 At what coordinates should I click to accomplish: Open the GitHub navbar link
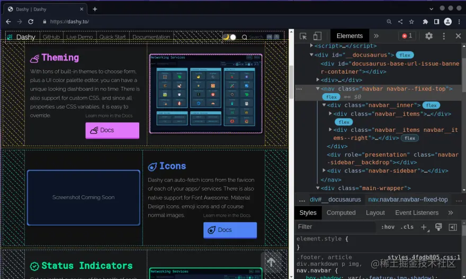51,37
